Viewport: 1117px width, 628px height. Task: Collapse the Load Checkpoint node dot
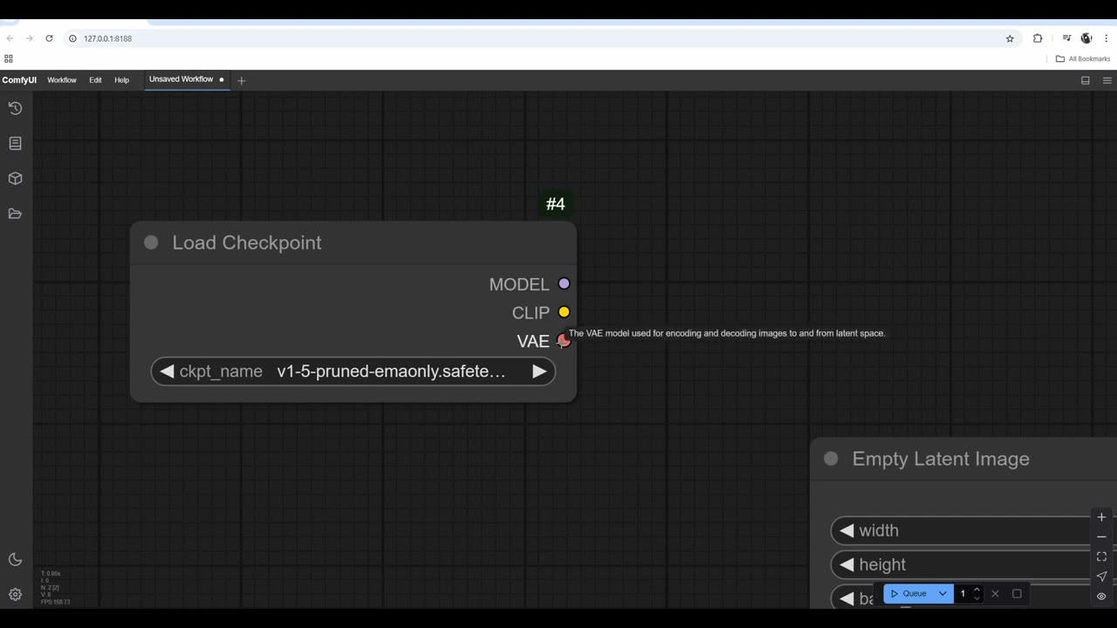[151, 242]
